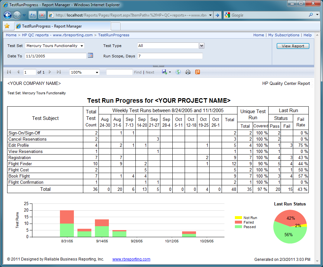Click the favorites star icon
323x267 pixels.
(x=7, y=26)
